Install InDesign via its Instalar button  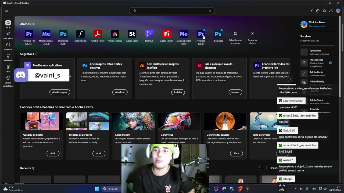(235, 92)
